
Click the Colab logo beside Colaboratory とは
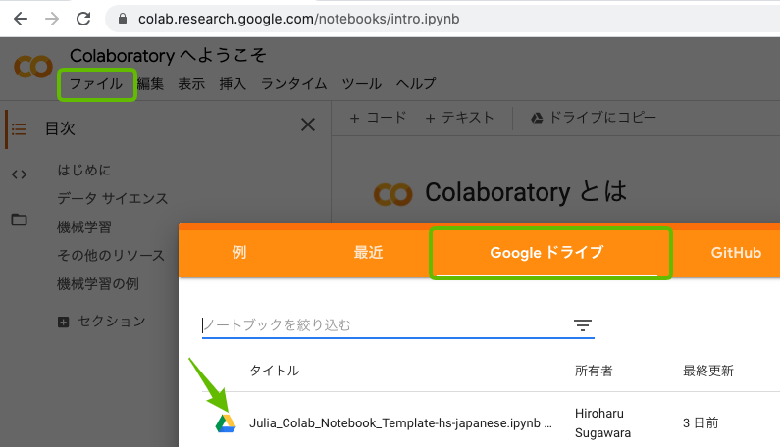click(393, 194)
